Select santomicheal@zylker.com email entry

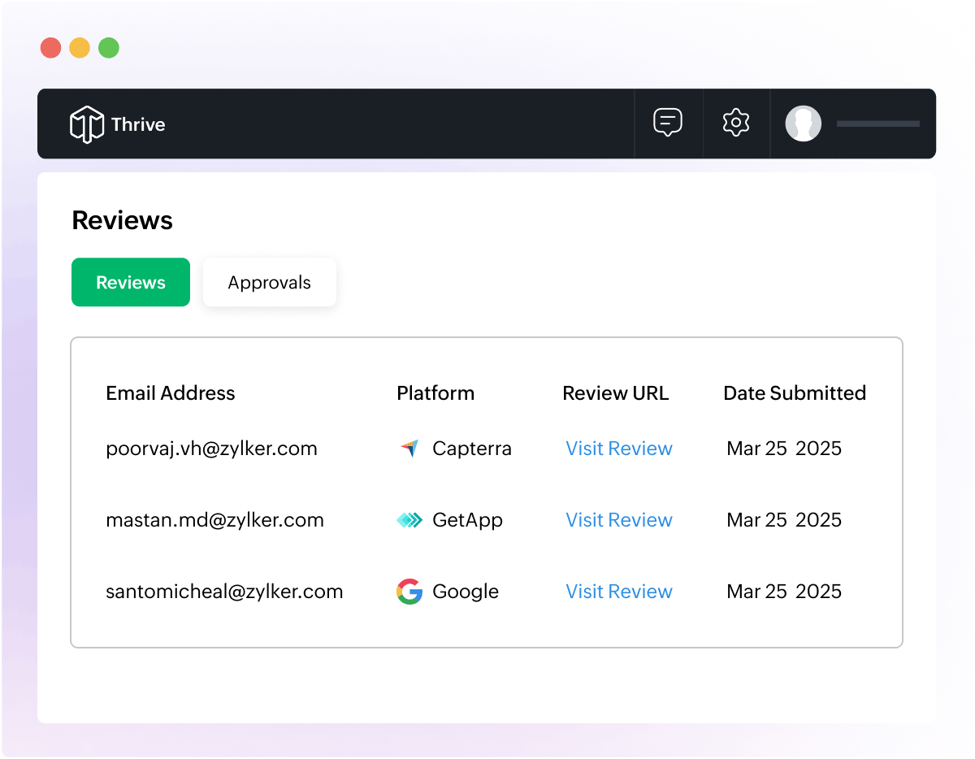(224, 591)
